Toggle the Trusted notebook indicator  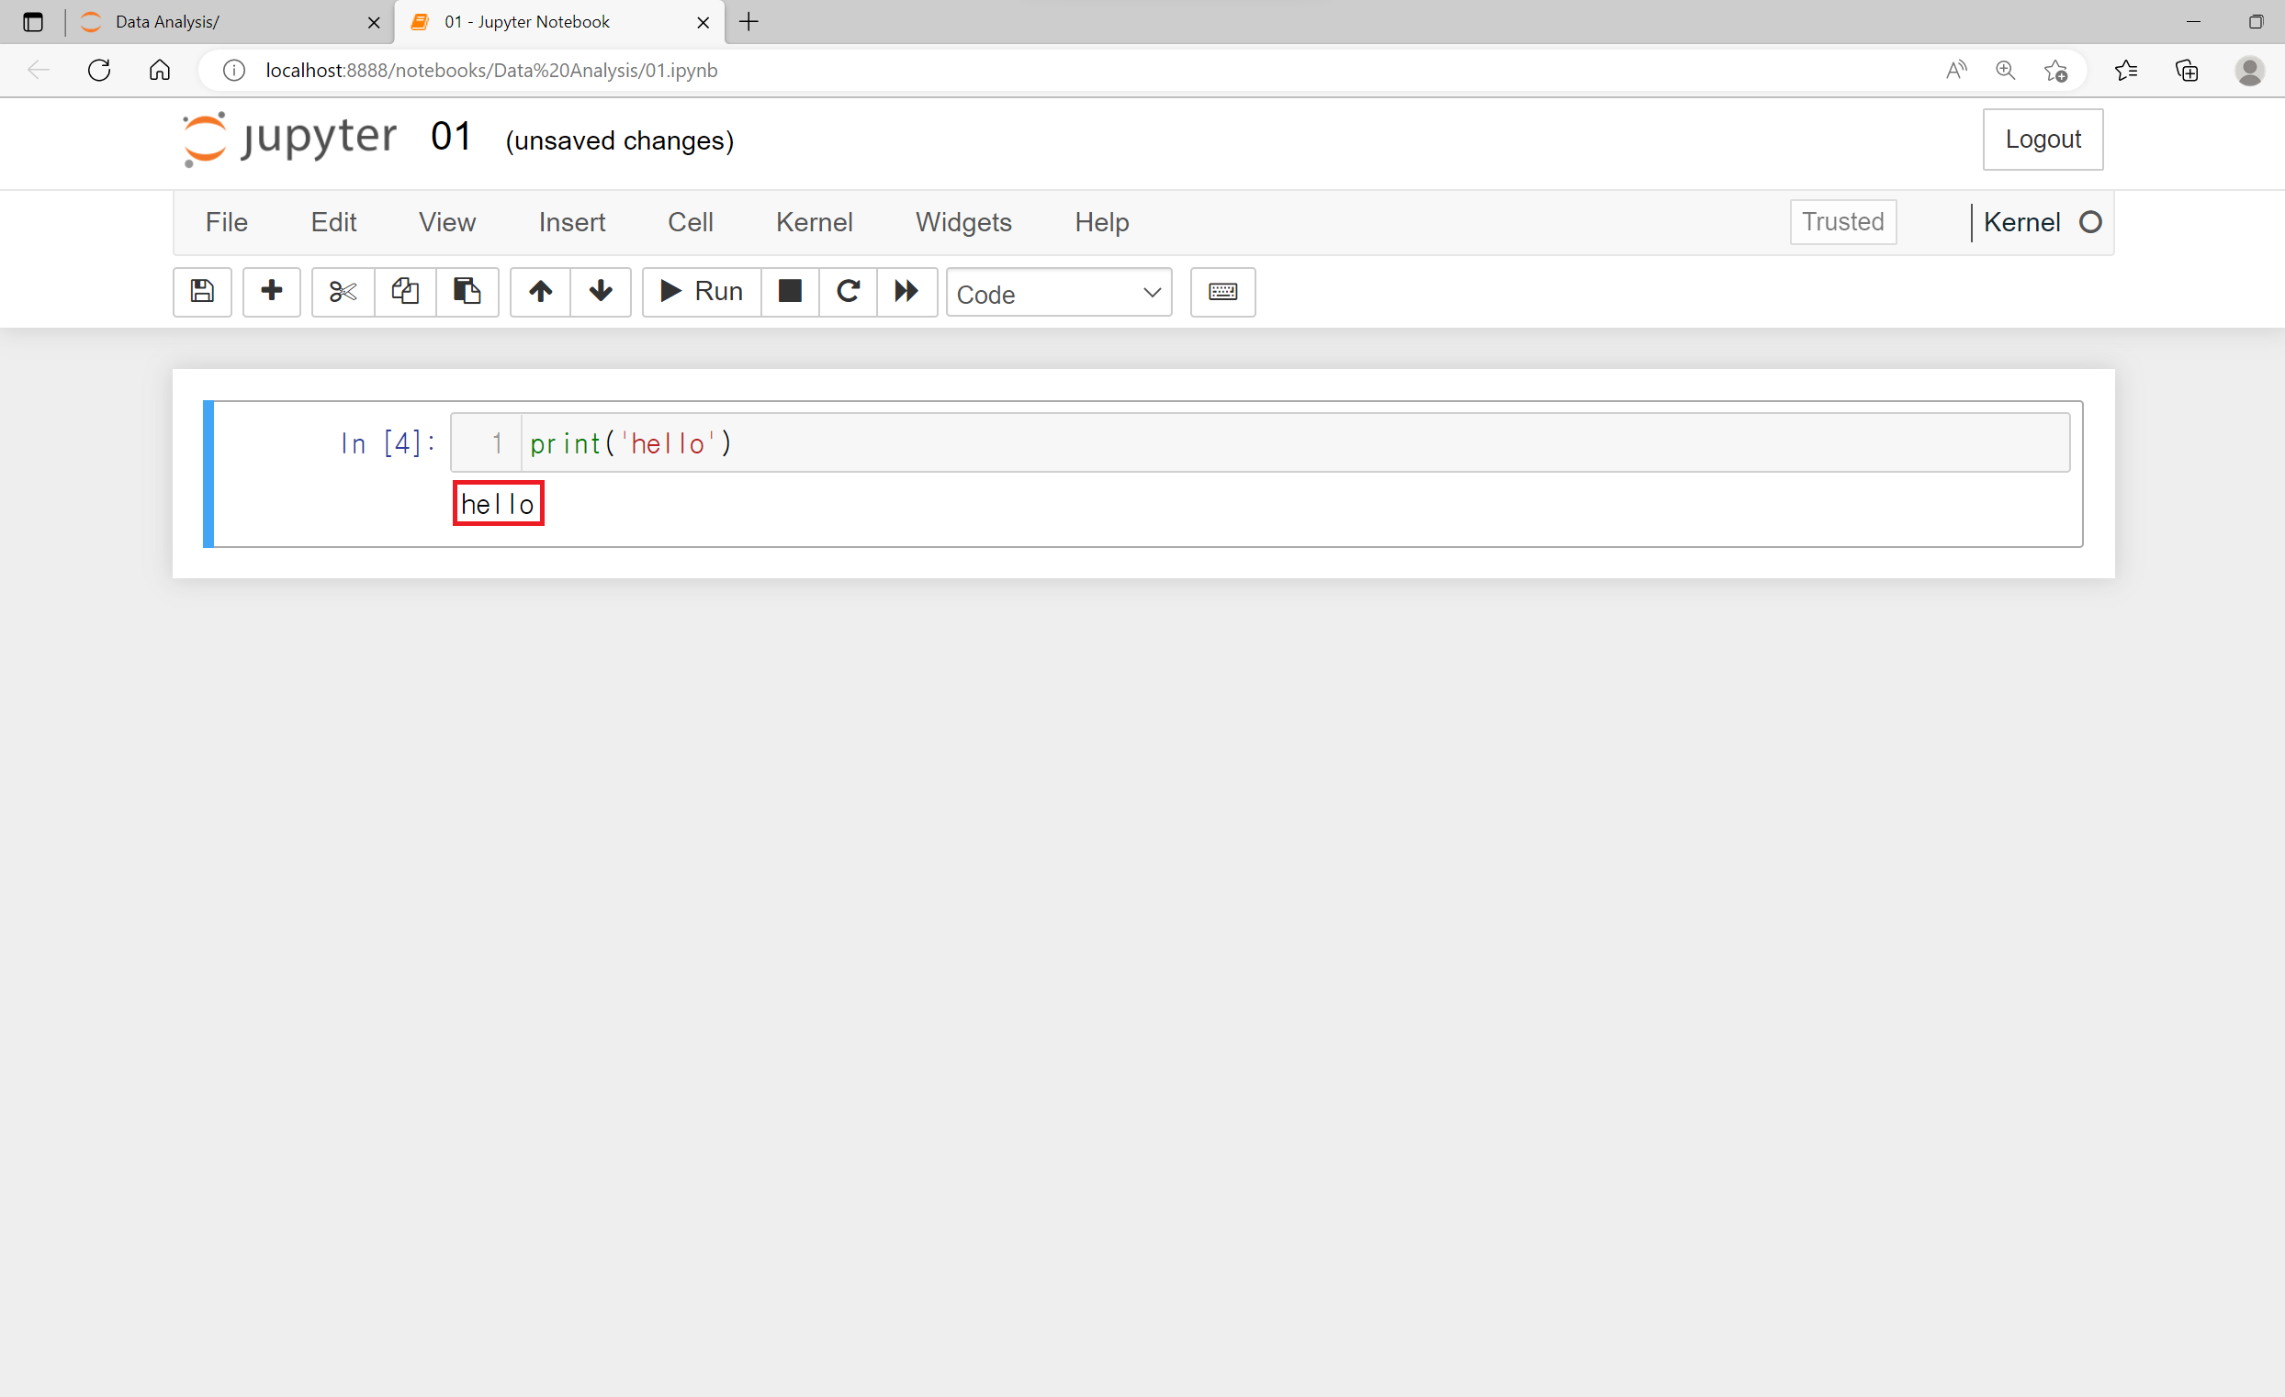pos(1842,222)
